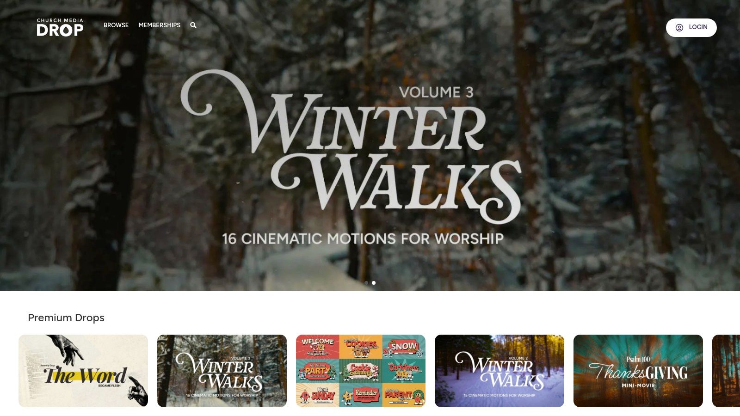The height and width of the screenshot is (416, 740).
Task: Click the 16 Cinematic Motions banner caption
Action: (363, 239)
